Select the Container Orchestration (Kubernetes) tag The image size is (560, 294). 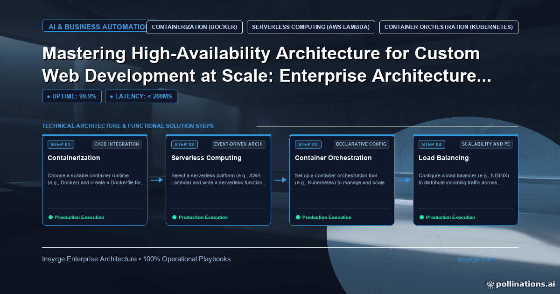point(449,27)
